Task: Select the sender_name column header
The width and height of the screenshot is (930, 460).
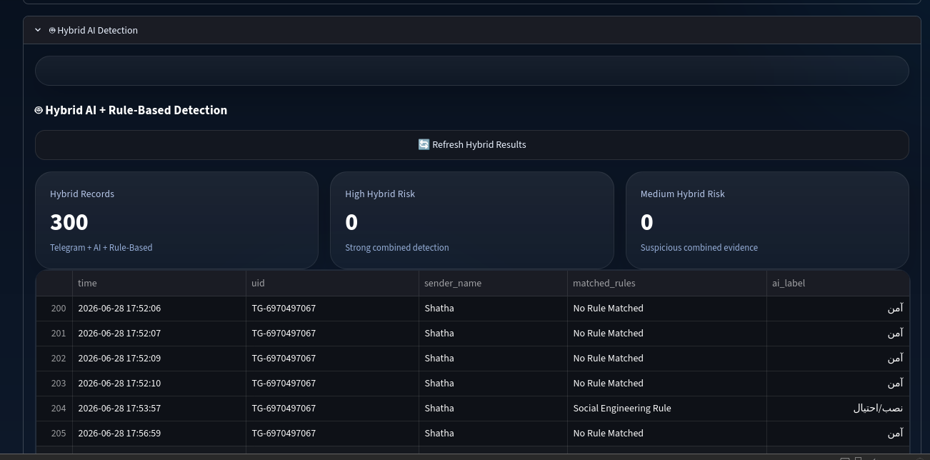Action: click(493, 283)
